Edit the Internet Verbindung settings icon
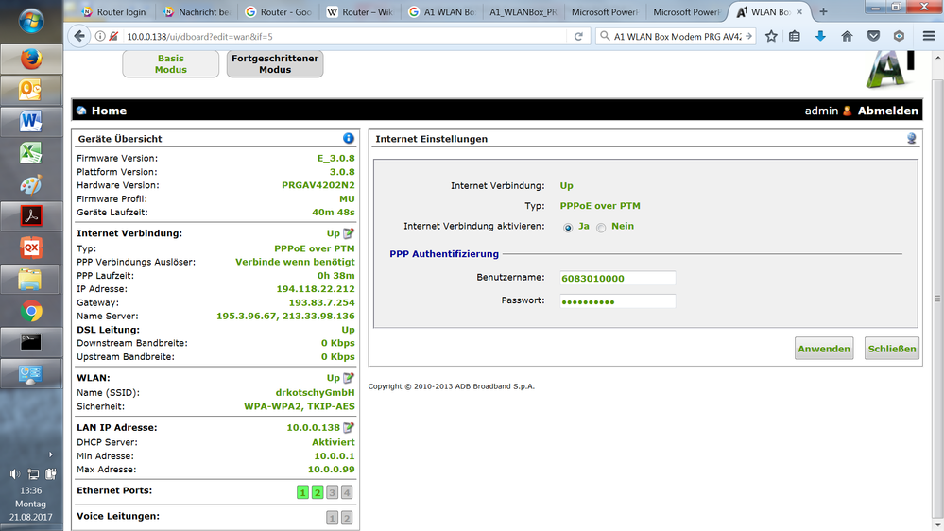944x531 pixels. [348, 233]
